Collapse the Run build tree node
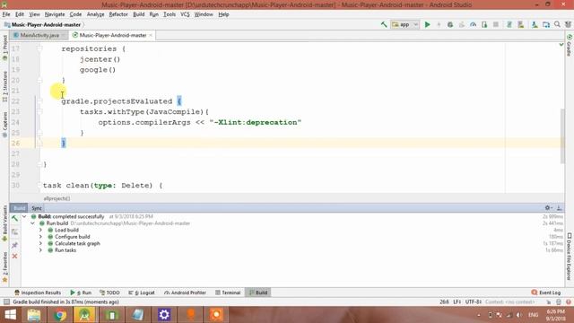This screenshot has width=574, height=323. pyautogui.click(x=33, y=223)
